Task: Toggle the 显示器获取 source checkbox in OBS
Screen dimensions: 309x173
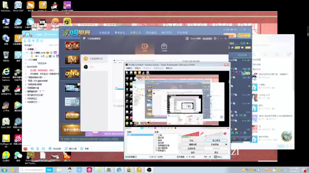Action: coord(156,148)
